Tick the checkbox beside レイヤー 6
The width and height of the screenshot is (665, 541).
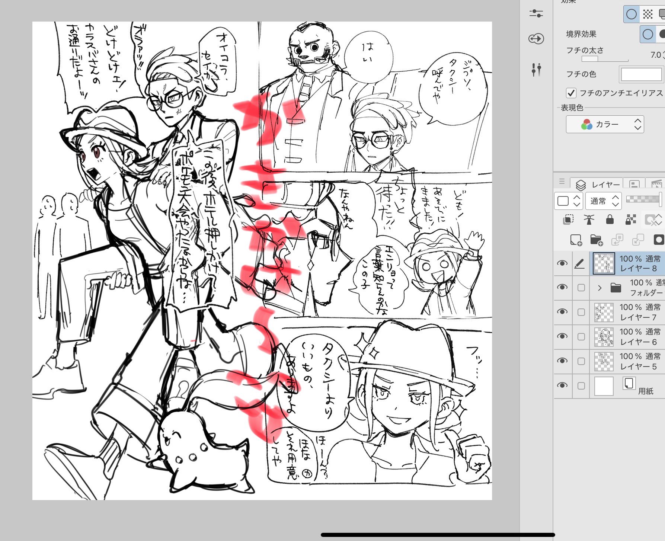tap(581, 337)
